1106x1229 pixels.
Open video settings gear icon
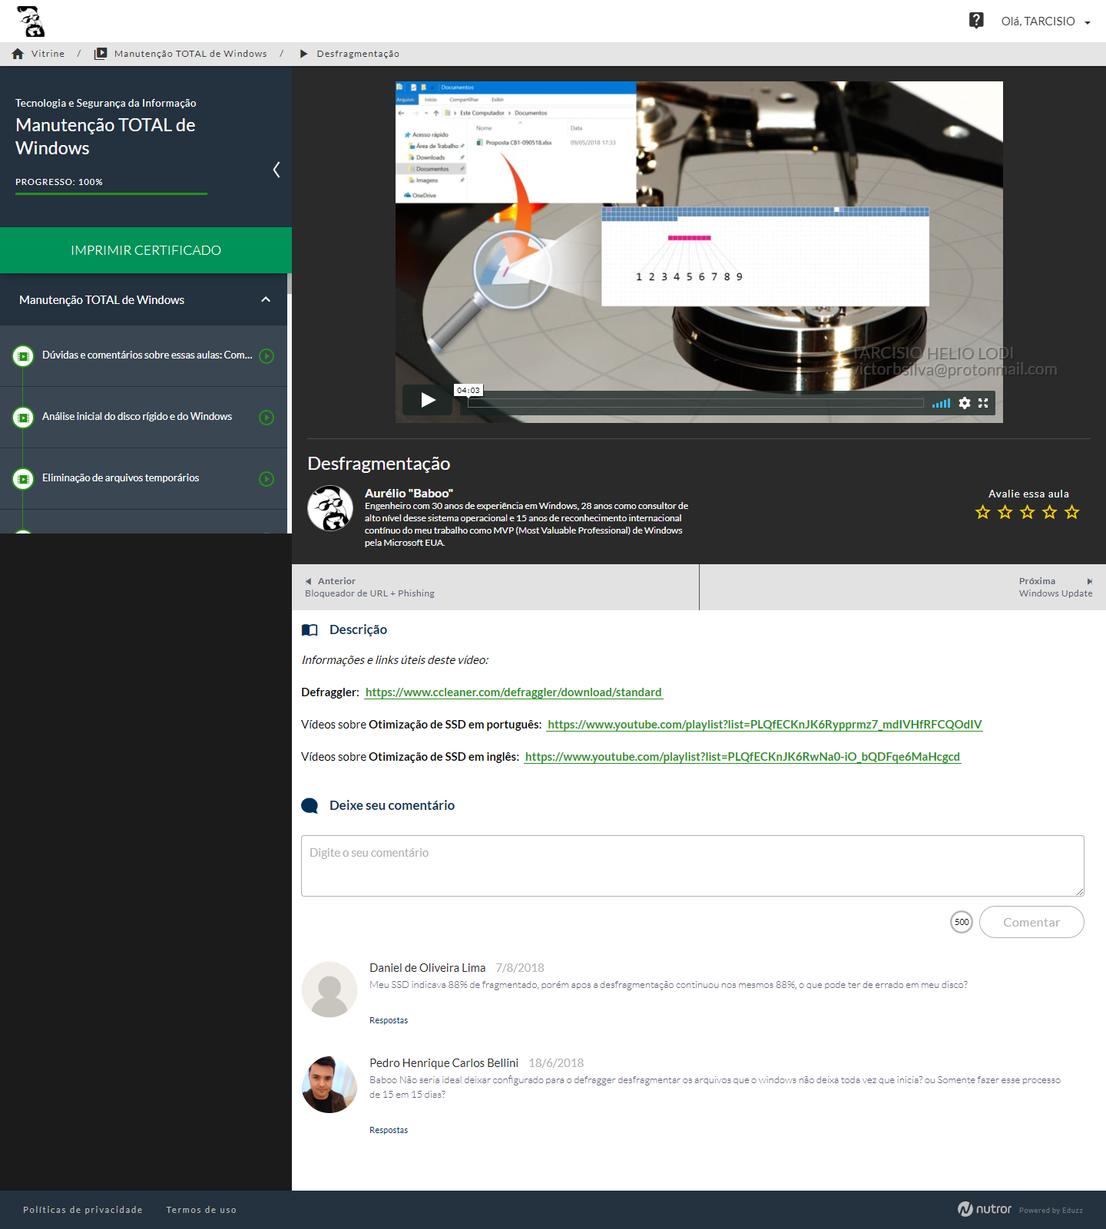click(965, 403)
